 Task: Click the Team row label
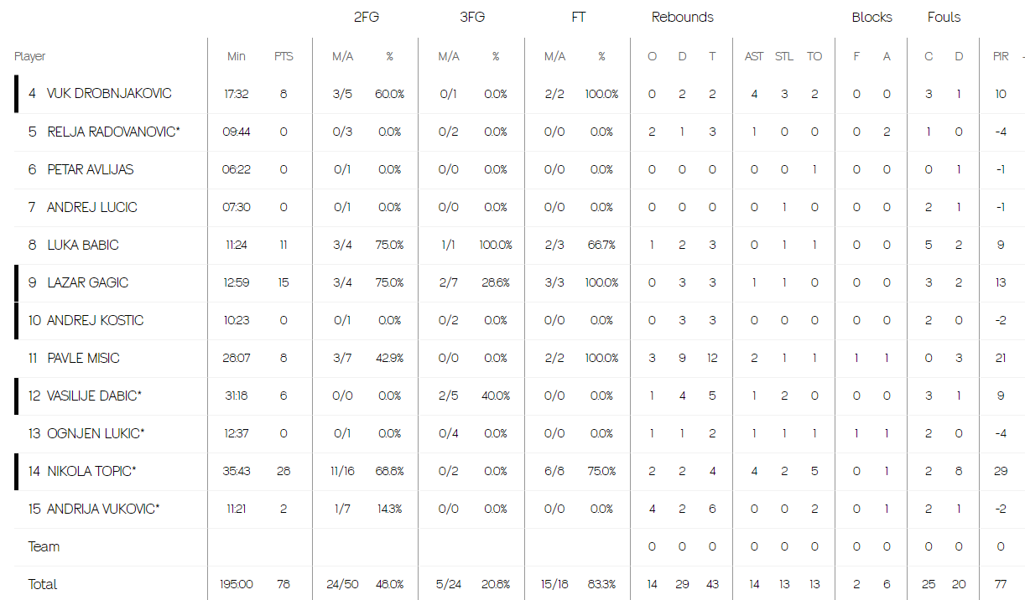pos(44,546)
